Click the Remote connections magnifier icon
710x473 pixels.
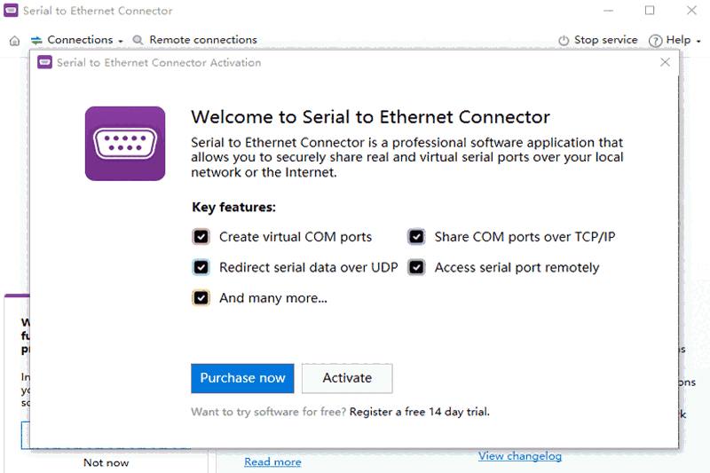point(138,41)
